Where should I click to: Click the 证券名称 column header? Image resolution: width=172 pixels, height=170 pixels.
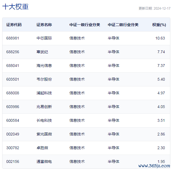coord(44,25)
